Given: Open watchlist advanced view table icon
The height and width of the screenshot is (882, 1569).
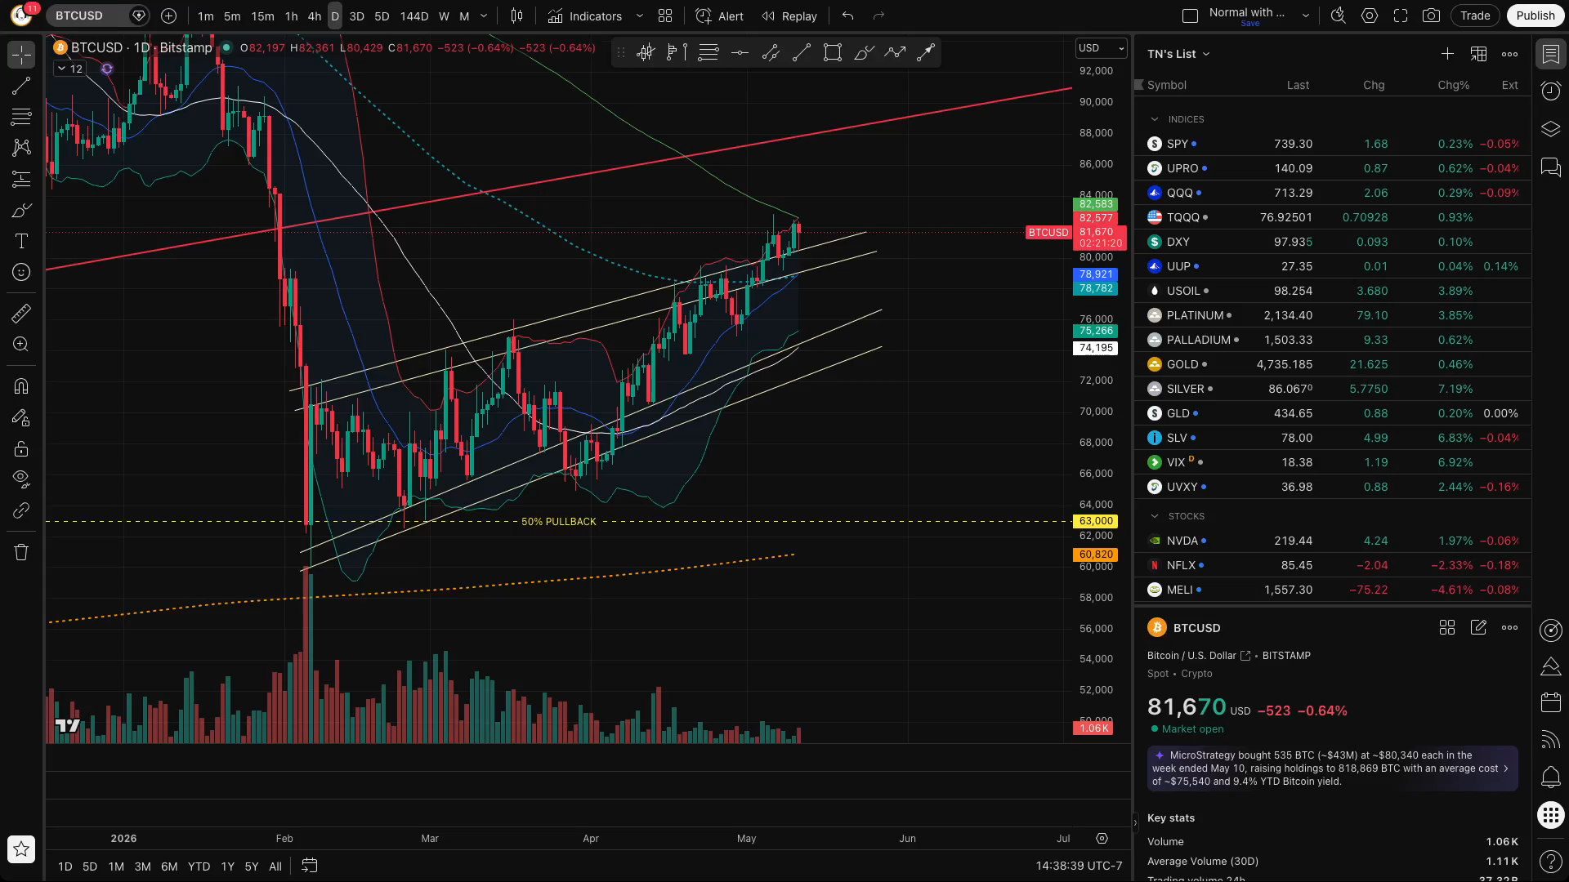Looking at the screenshot, I should pyautogui.click(x=1478, y=54).
